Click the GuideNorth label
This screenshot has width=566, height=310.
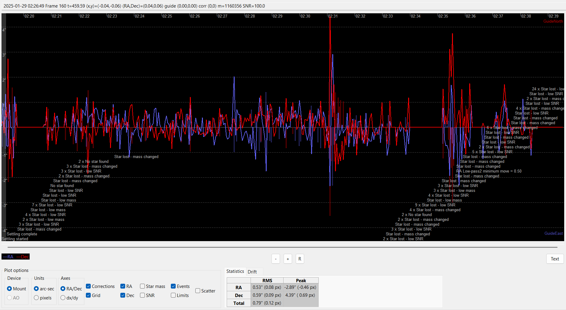point(553,21)
